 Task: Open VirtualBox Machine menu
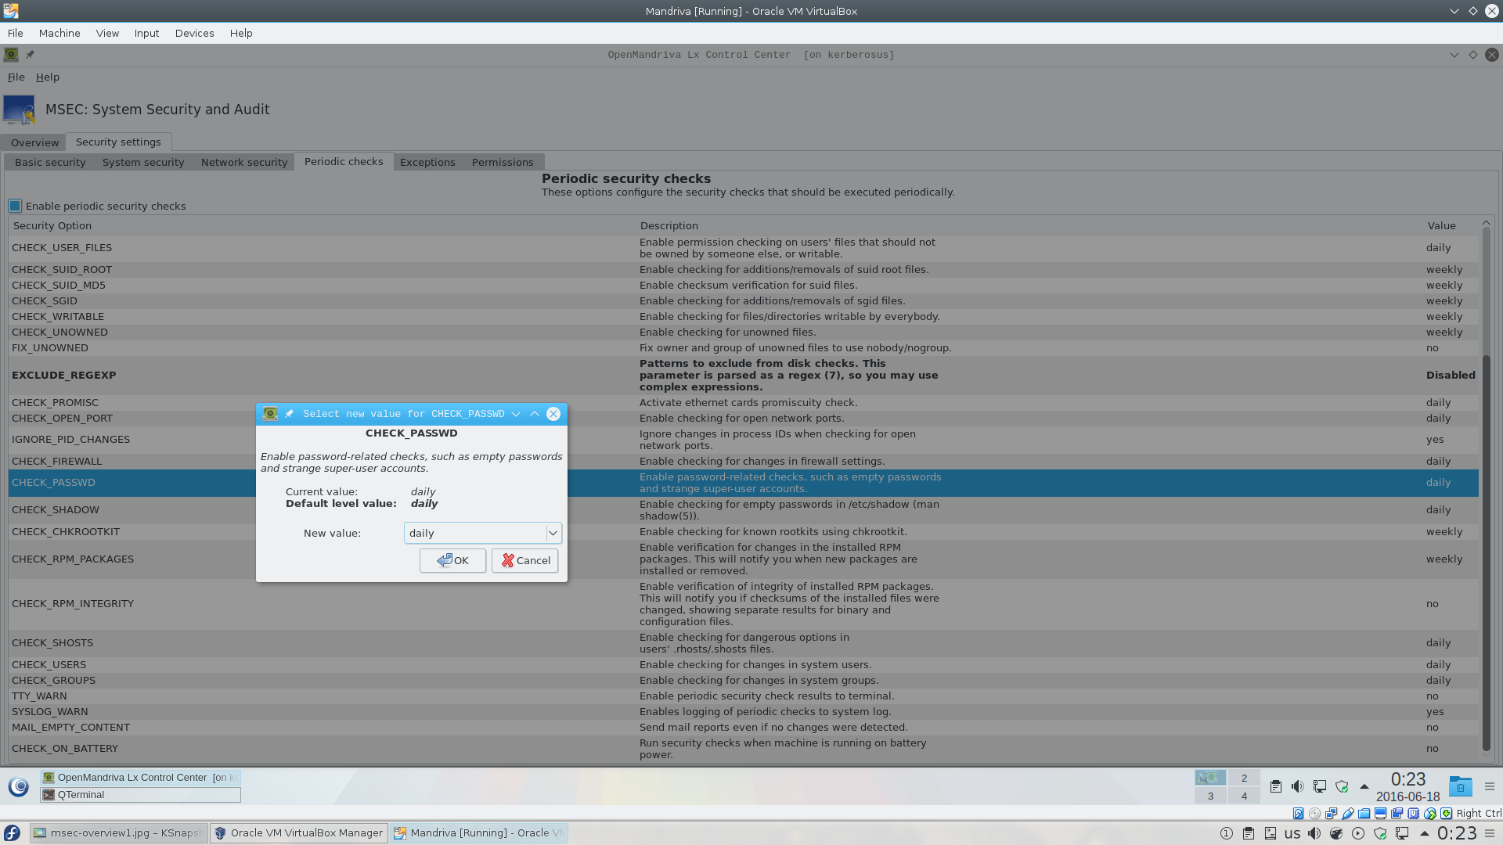pos(59,33)
